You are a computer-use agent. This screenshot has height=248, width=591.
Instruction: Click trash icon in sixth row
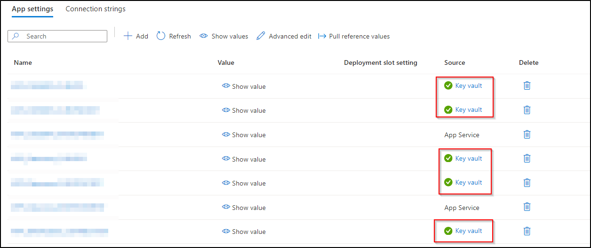click(x=527, y=207)
